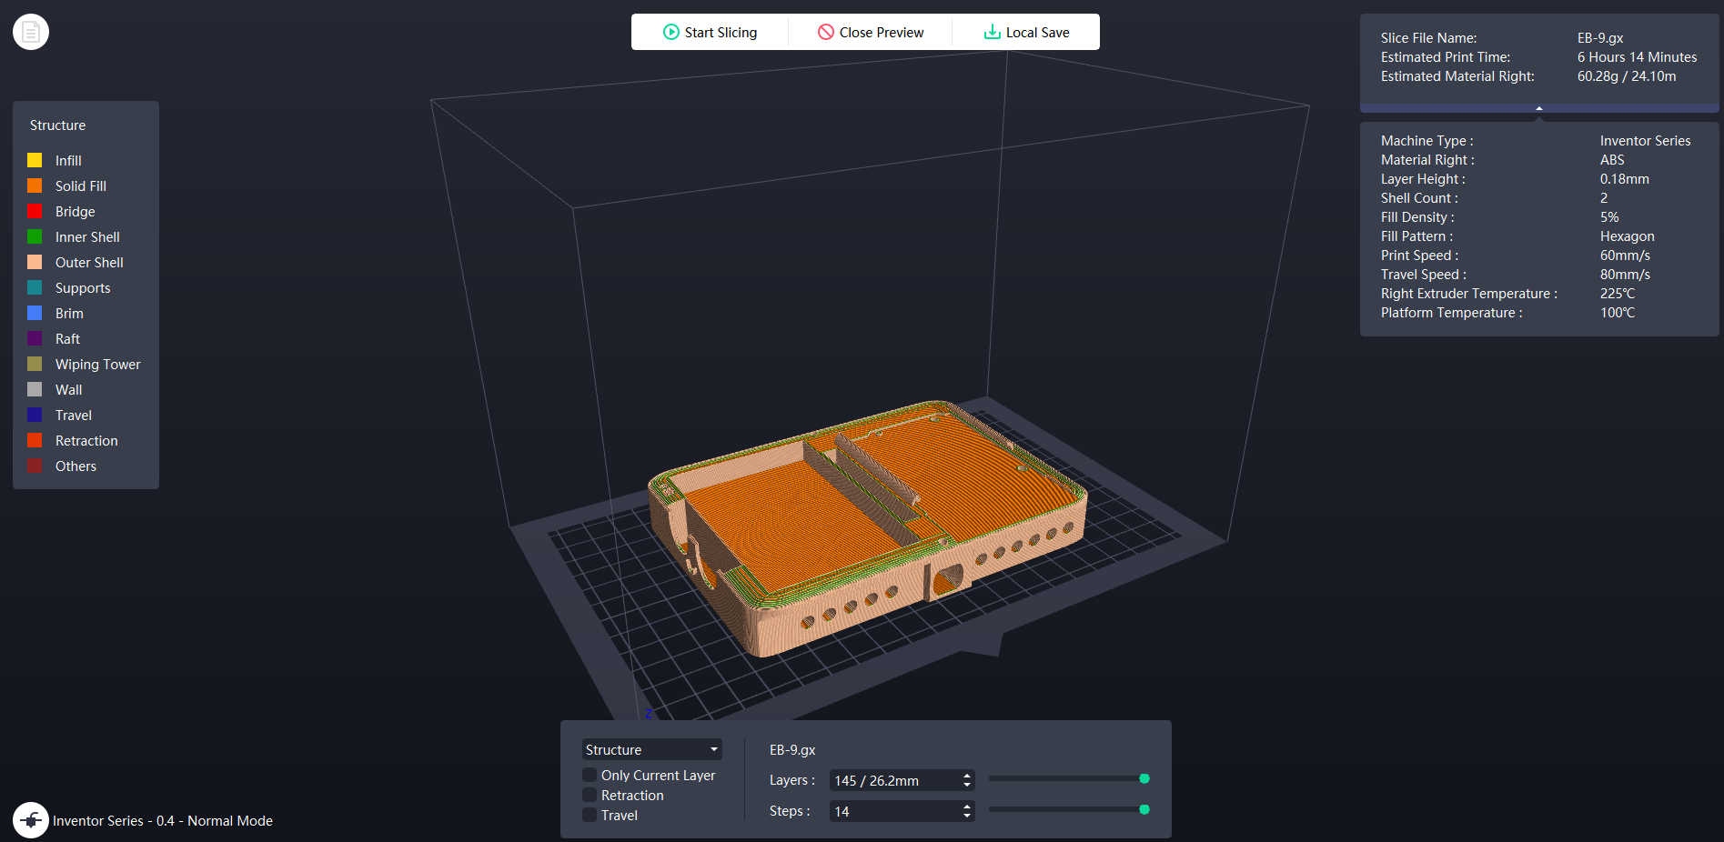Increase steps value with up arrow
This screenshot has width=1724, height=842.
966,807
